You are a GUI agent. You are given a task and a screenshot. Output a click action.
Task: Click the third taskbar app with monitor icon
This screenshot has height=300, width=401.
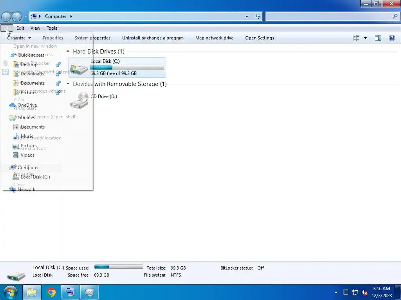pyautogui.click(x=70, y=292)
